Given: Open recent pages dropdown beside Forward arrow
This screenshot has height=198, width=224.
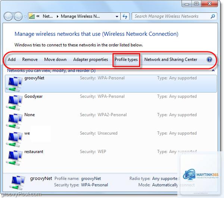Looking at the screenshot, I should 25,16.
